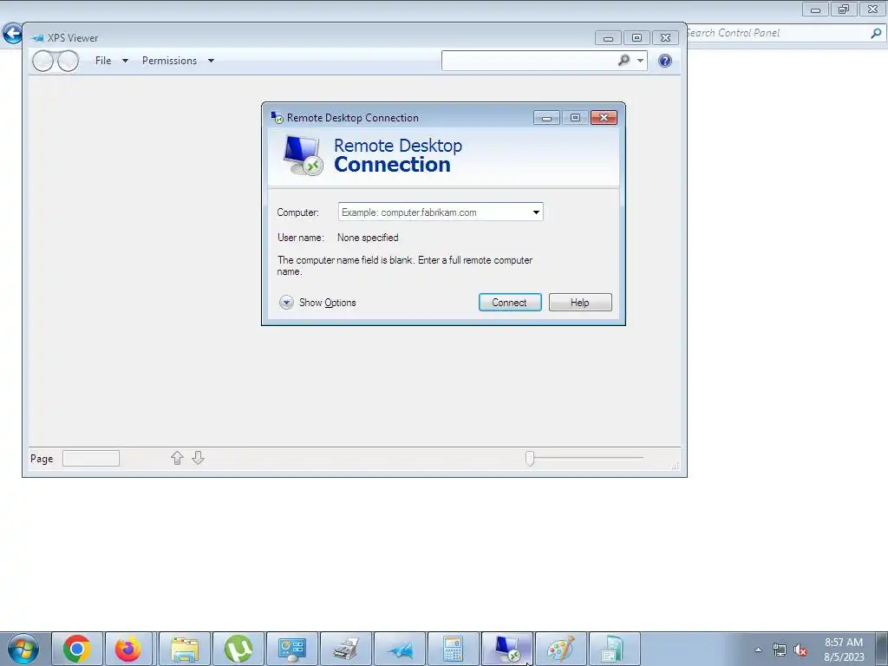Click the network tray icon

(x=780, y=650)
